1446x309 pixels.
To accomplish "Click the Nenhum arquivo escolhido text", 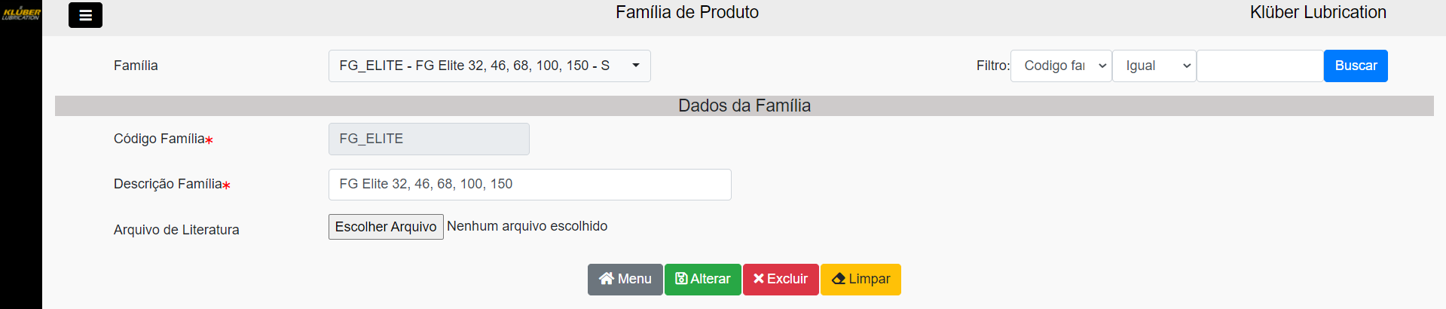I will (527, 227).
